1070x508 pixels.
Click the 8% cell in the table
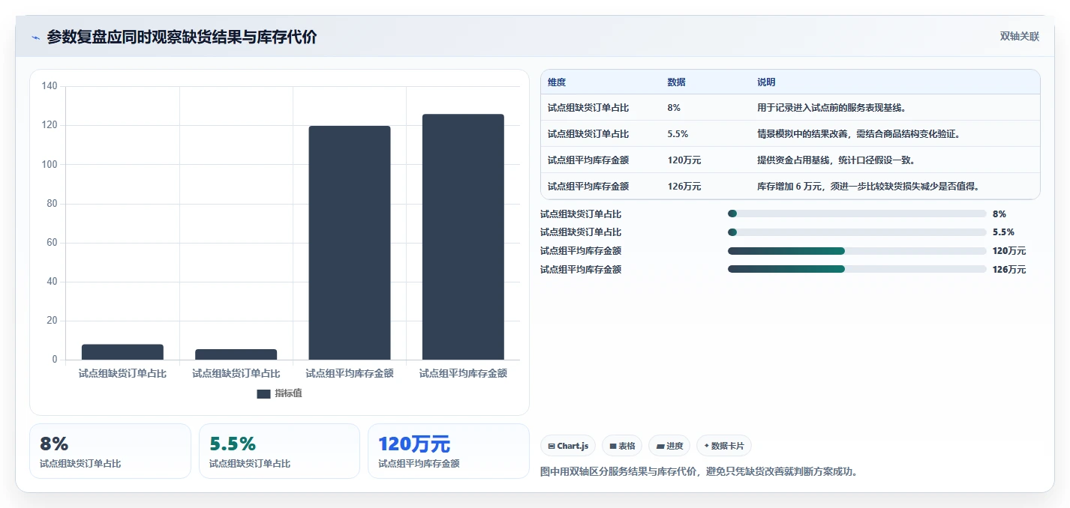coord(674,108)
